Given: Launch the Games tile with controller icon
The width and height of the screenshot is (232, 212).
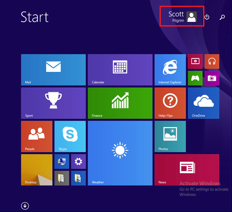Looking at the screenshot, I should point(195,78).
